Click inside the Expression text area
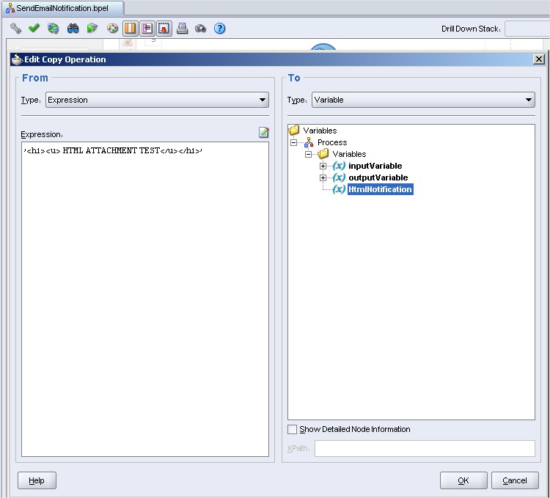The width and height of the screenshot is (550, 498). coord(145,293)
